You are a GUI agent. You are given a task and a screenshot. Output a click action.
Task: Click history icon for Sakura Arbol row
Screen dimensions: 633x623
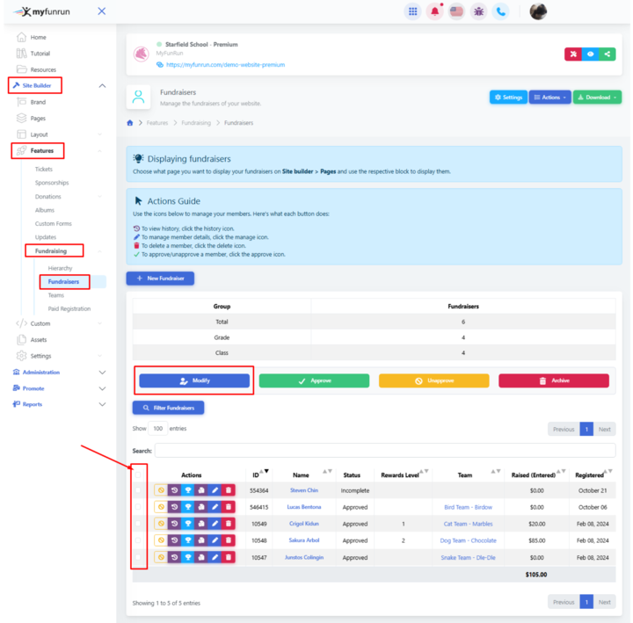tap(174, 540)
